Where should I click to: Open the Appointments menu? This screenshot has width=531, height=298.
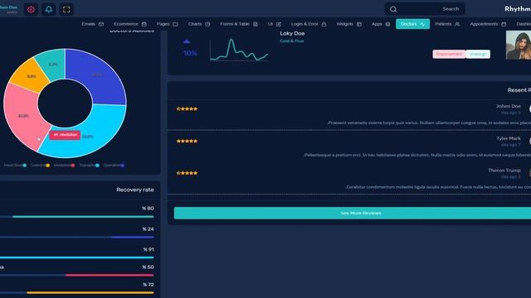click(x=488, y=24)
